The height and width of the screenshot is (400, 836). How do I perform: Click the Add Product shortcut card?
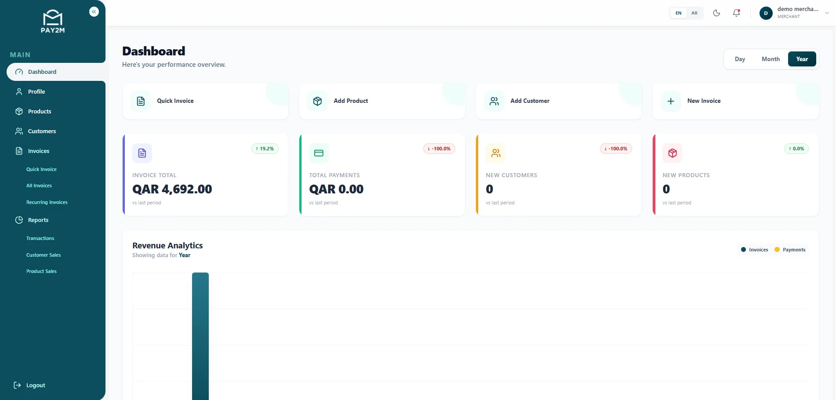point(382,101)
